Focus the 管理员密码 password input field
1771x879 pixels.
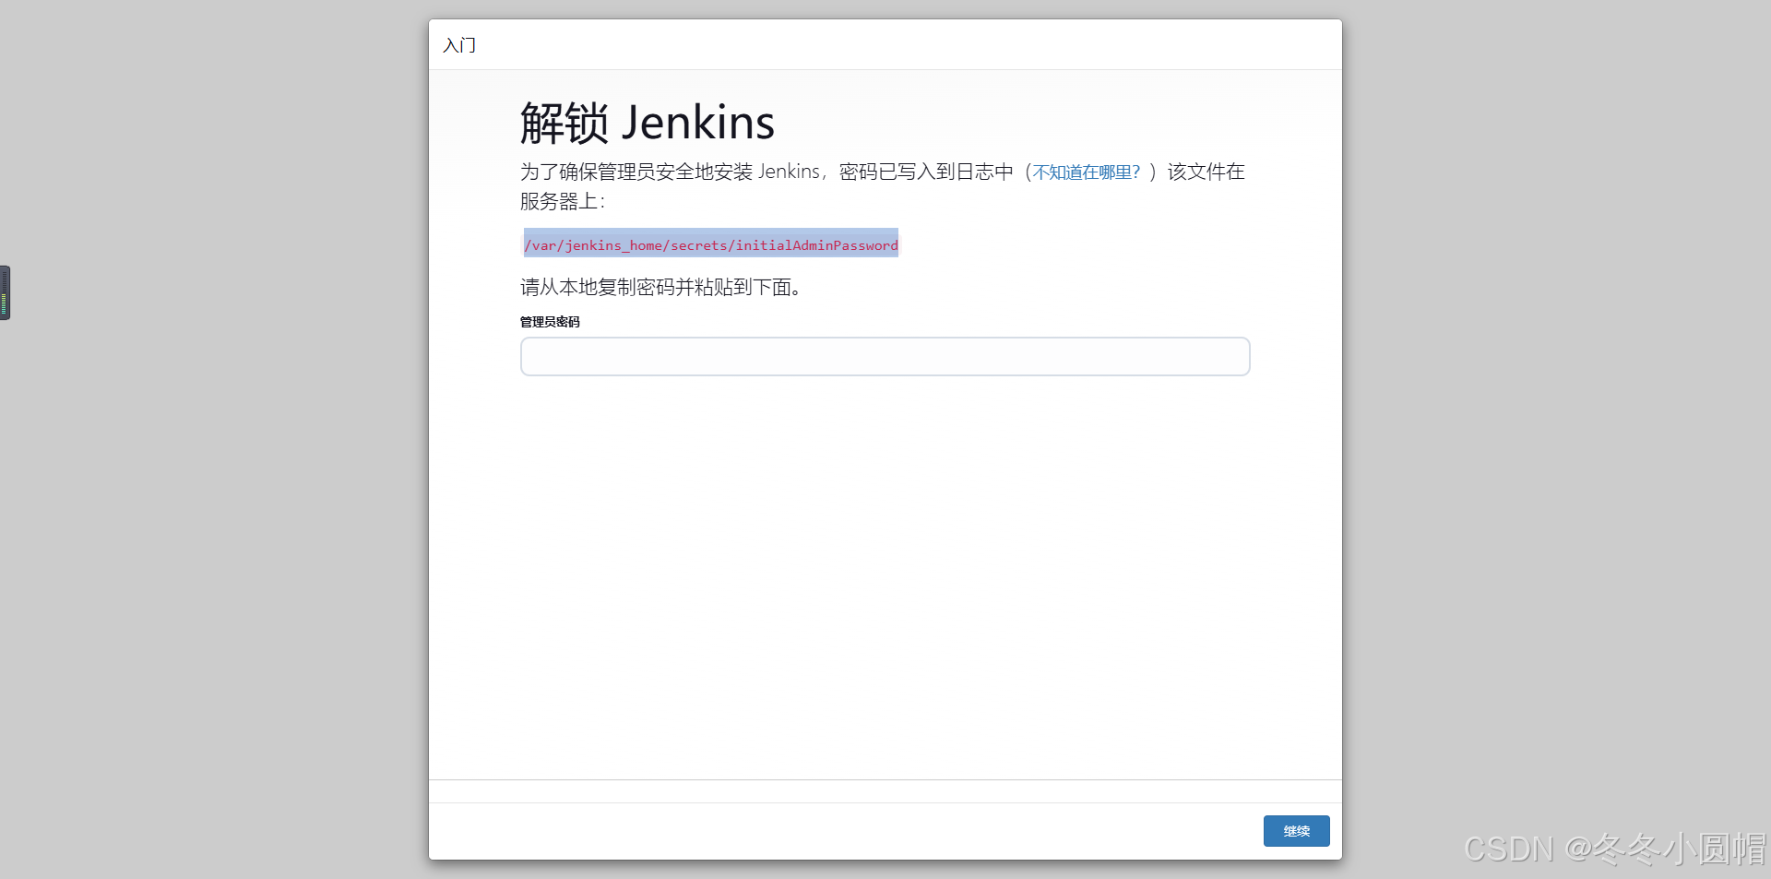885,357
